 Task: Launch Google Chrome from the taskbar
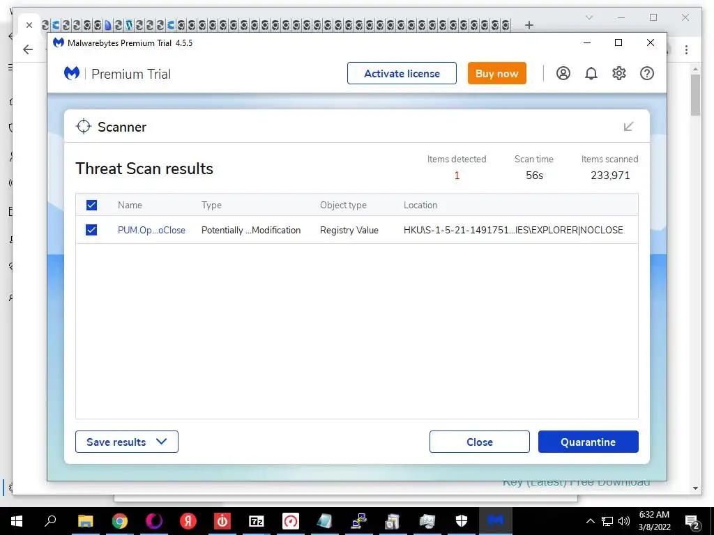(120, 521)
